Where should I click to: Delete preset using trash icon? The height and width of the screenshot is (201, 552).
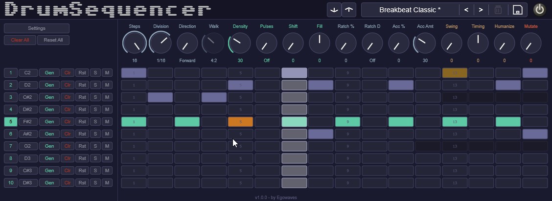click(x=498, y=10)
